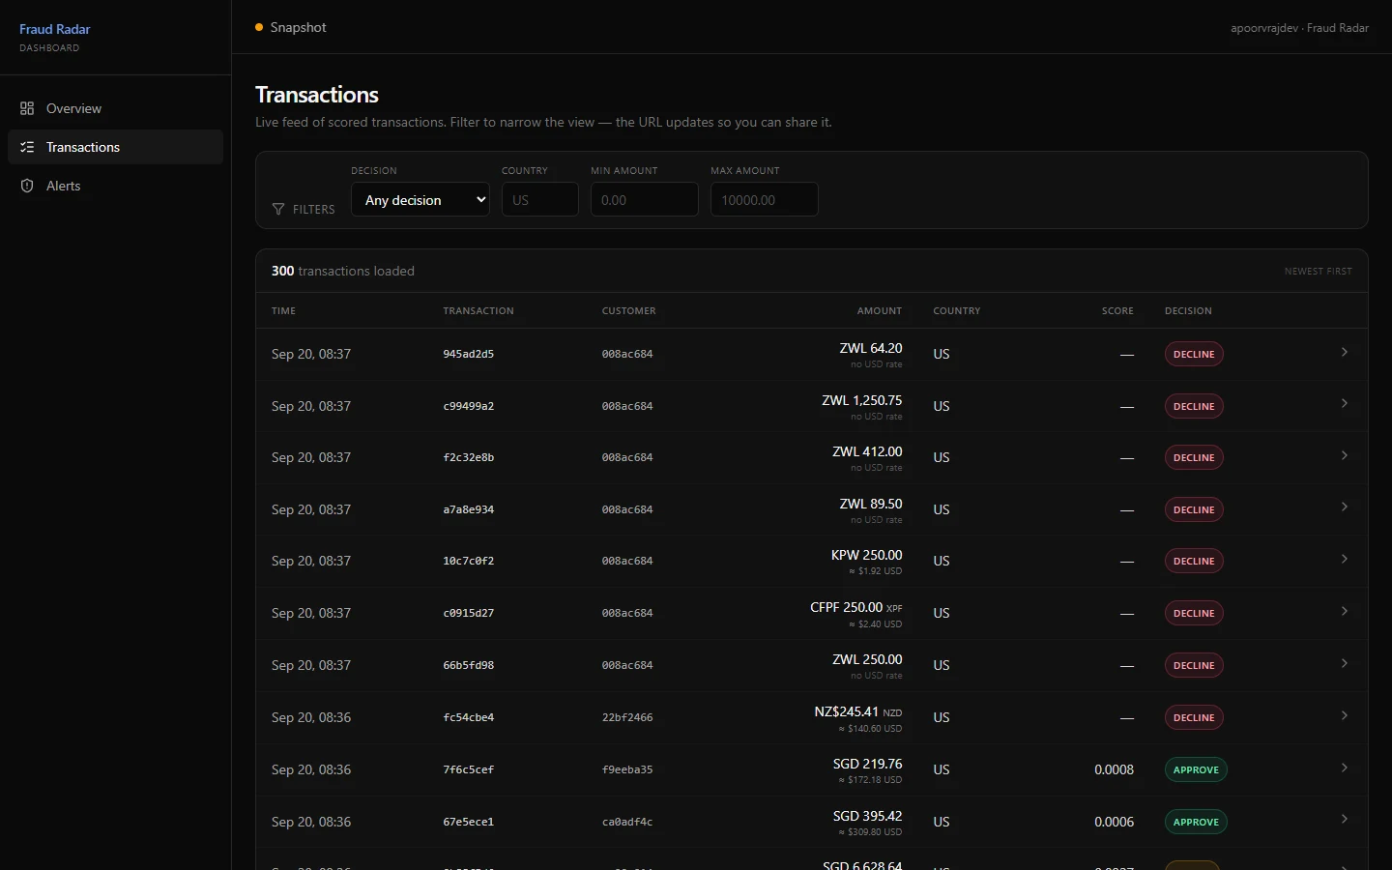Click the APPROVE badge for transaction 67e5ece1

pyautogui.click(x=1196, y=823)
